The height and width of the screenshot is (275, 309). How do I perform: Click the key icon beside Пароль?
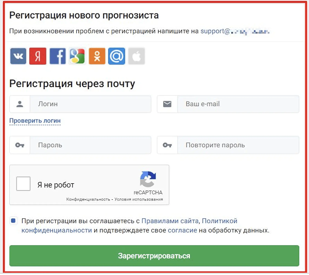(20, 145)
